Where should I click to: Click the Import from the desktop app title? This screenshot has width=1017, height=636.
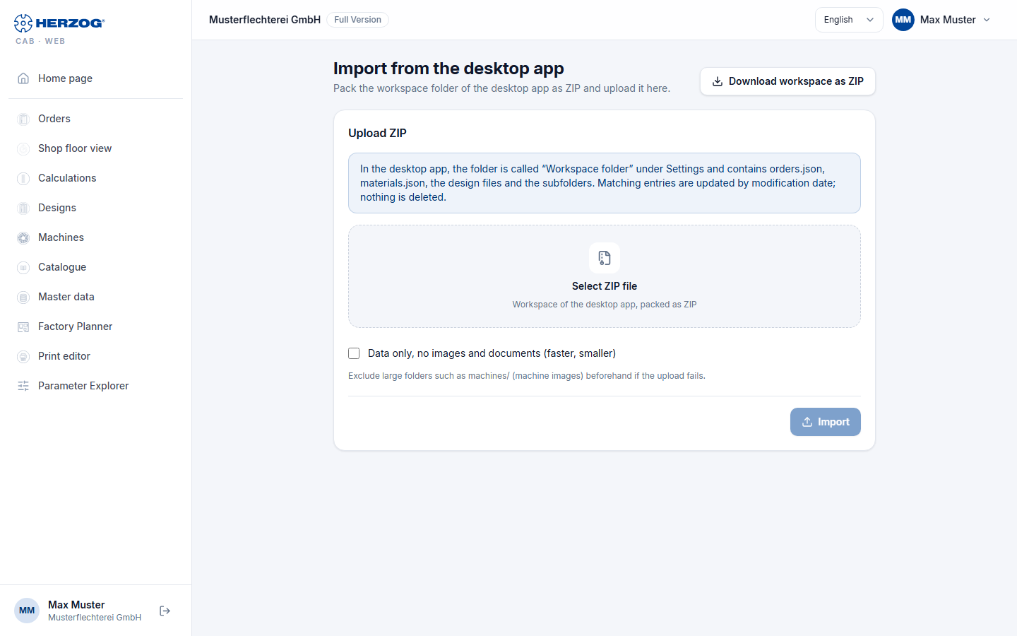coord(448,69)
